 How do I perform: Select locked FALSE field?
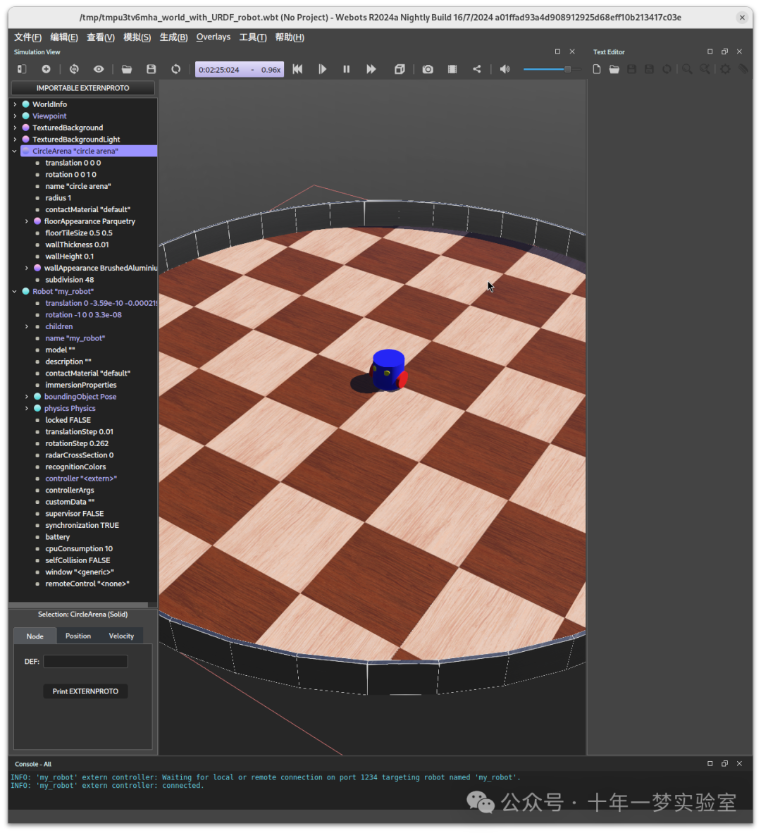click(68, 420)
